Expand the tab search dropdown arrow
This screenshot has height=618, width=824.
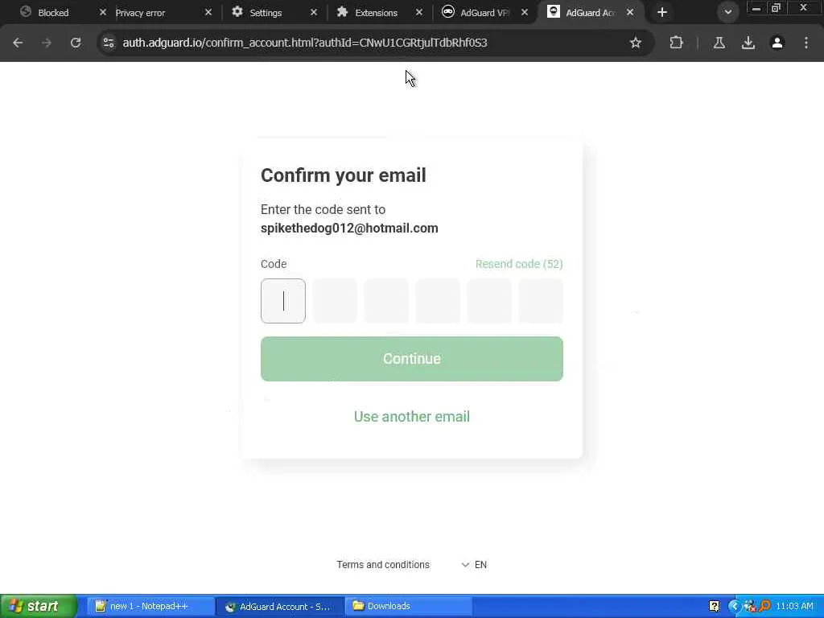pyautogui.click(x=727, y=12)
